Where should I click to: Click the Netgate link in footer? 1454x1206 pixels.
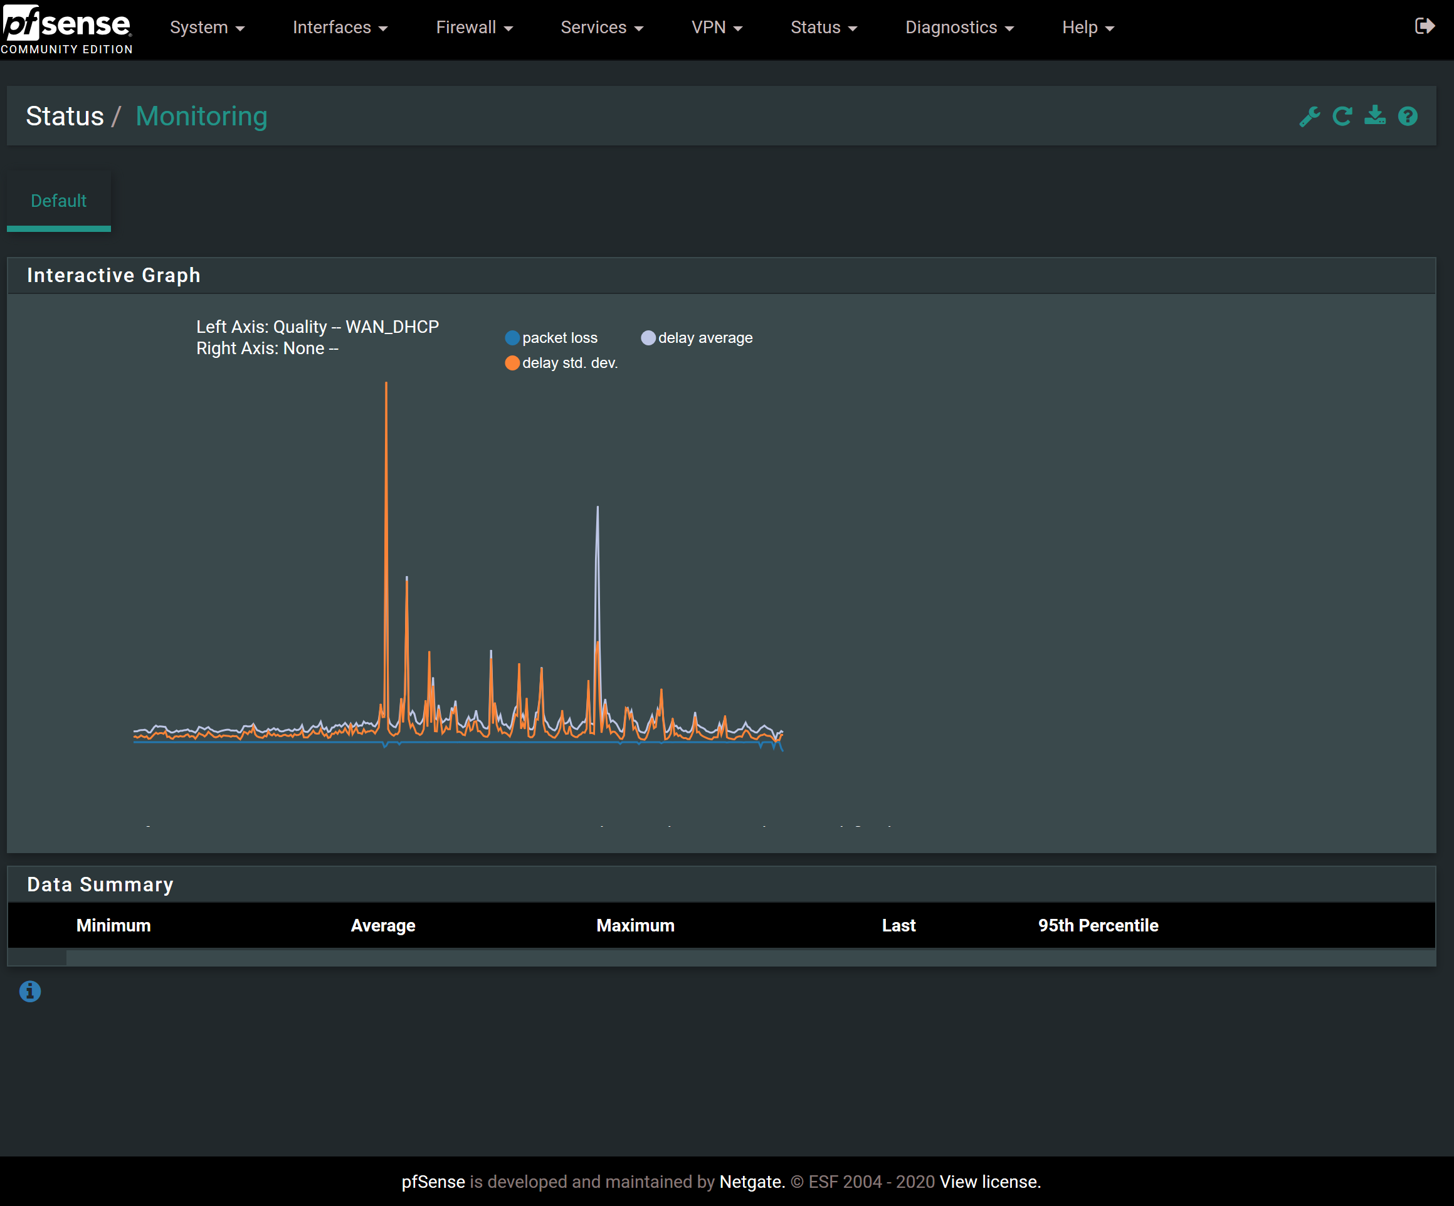point(751,1182)
